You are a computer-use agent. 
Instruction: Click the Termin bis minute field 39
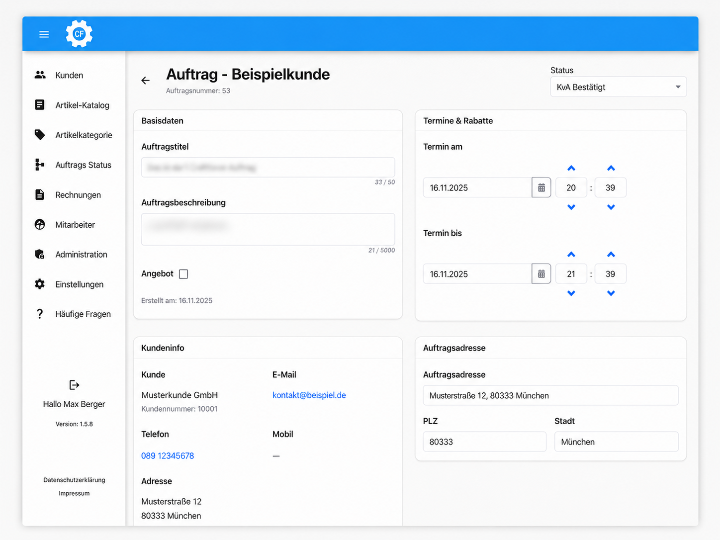coord(611,274)
